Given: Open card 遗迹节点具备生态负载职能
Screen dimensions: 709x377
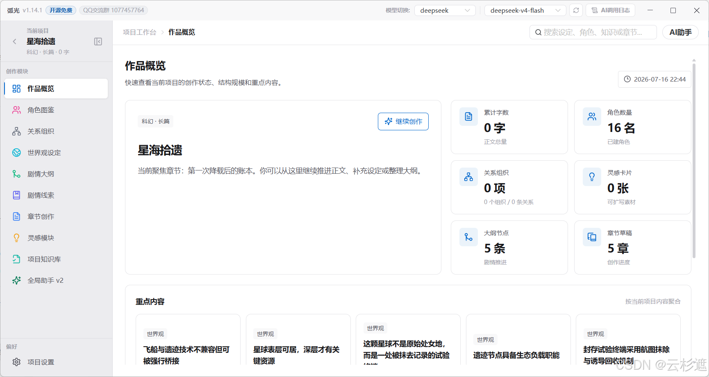Looking at the screenshot, I should point(518,339).
